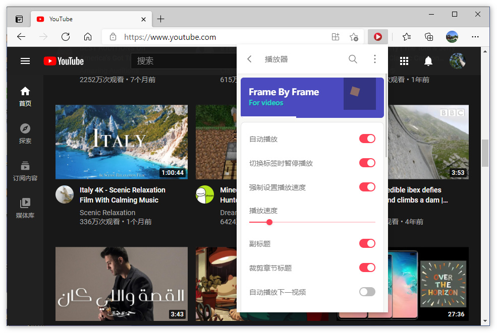Viewport: 497px width, 333px height.
Task: Click the back chevron next to 播放器
Action: [249, 59]
